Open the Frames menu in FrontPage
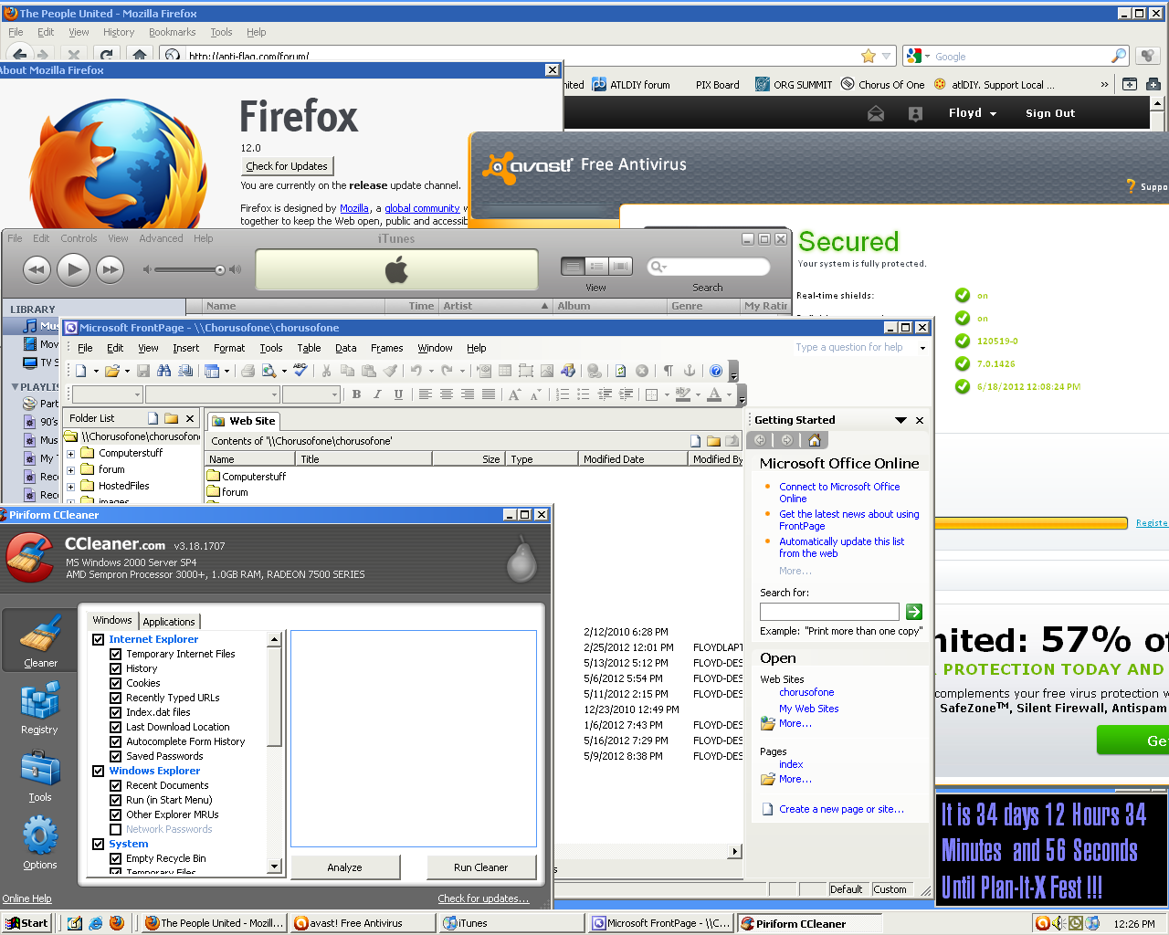 386,348
